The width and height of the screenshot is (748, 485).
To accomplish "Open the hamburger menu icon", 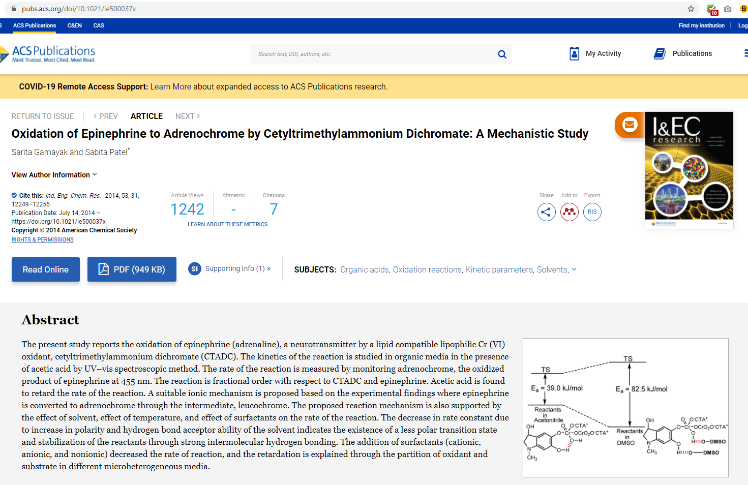I will pos(745,53).
